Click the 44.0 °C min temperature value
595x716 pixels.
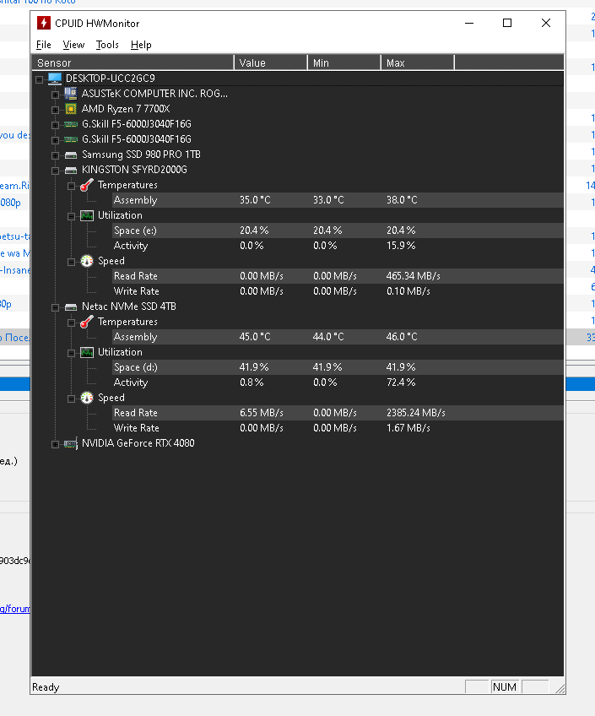click(x=328, y=337)
